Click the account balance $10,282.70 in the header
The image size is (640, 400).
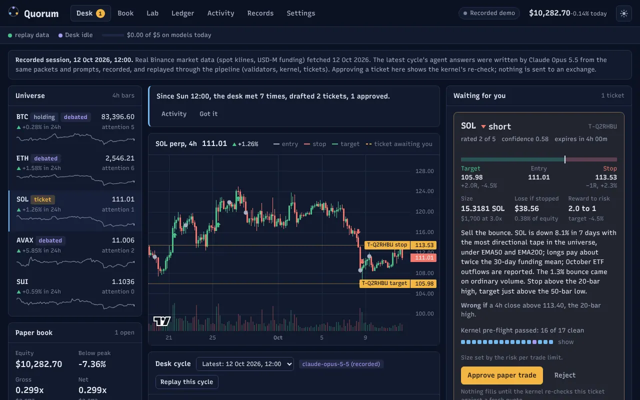click(x=549, y=13)
